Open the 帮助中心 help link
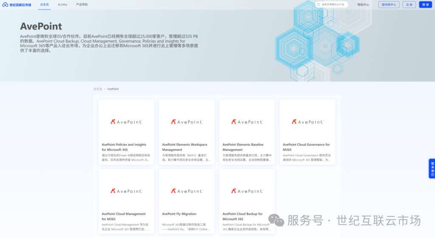 point(363,5)
